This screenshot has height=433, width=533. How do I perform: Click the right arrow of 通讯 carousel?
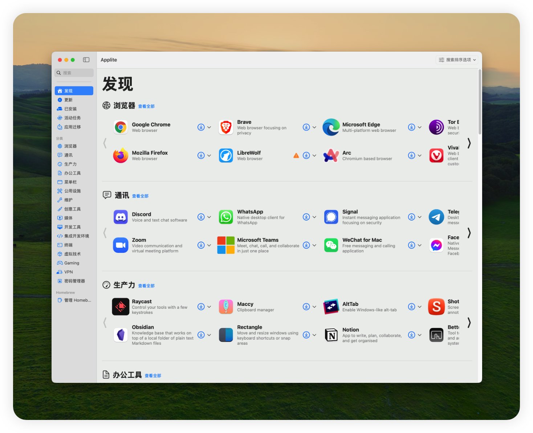(469, 232)
